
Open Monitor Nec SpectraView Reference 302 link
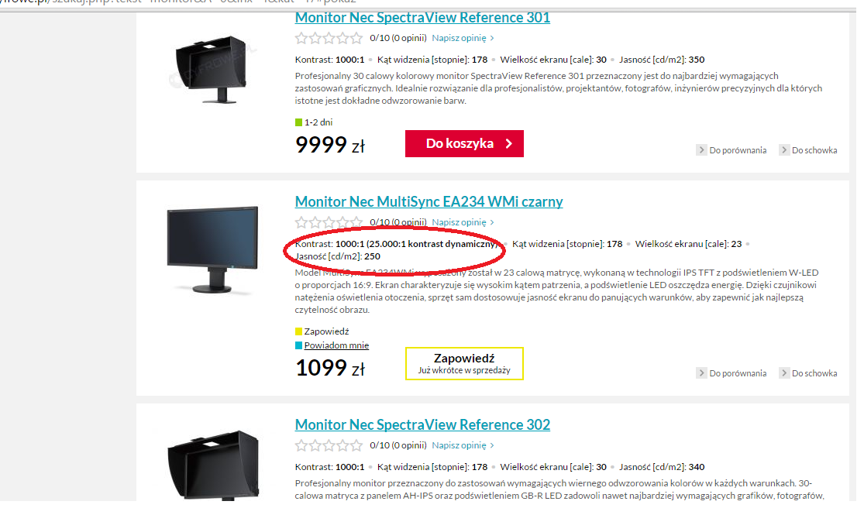tap(422, 425)
